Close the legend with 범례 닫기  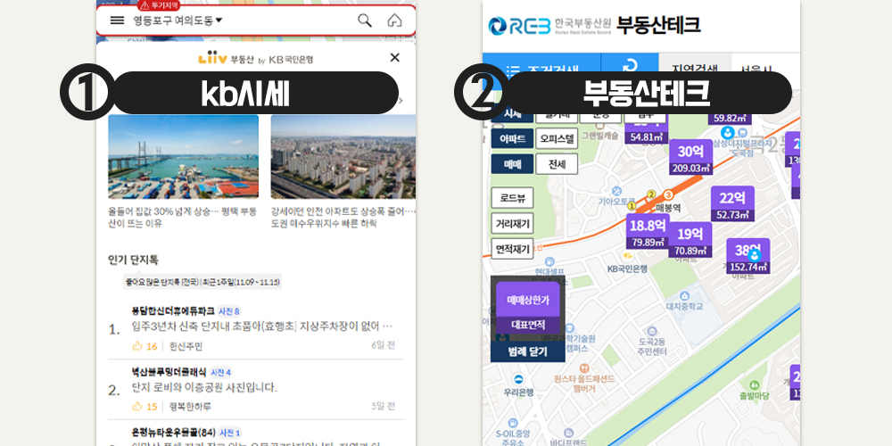point(527,351)
